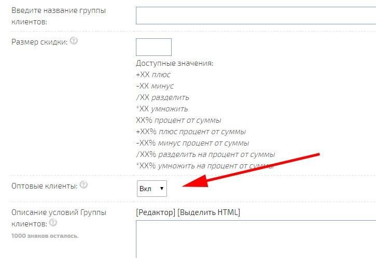Click the [Выделить HTML] link
The width and height of the screenshot is (376, 258).
pos(209,212)
